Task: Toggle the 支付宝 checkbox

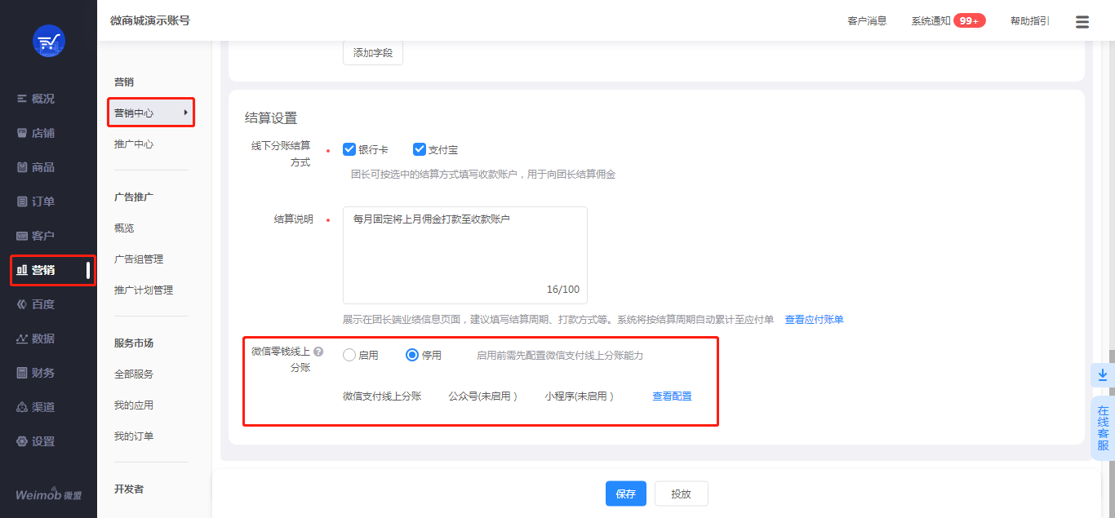Action: (x=420, y=149)
